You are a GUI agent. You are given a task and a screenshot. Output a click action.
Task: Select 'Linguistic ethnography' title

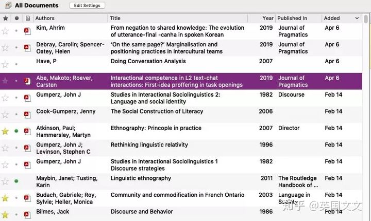(x=141, y=178)
